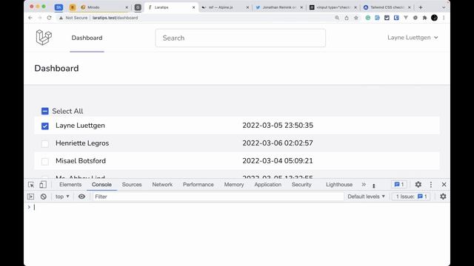Open the top JavaScript context dropdown

(x=62, y=197)
